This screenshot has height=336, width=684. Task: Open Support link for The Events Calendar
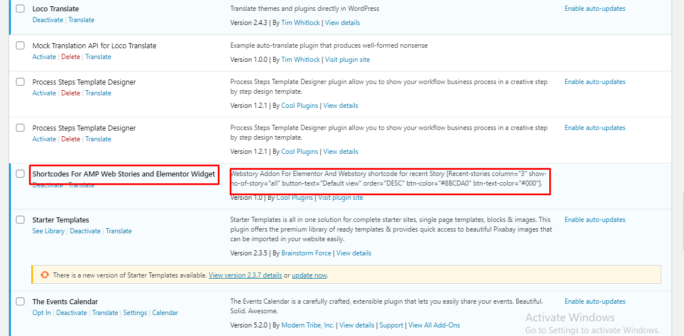[391, 325]
